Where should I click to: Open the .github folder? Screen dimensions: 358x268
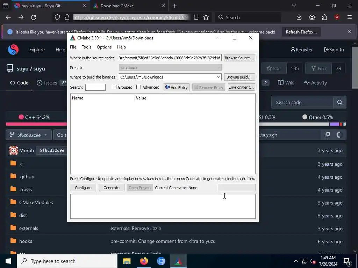(x=27, y=177)
